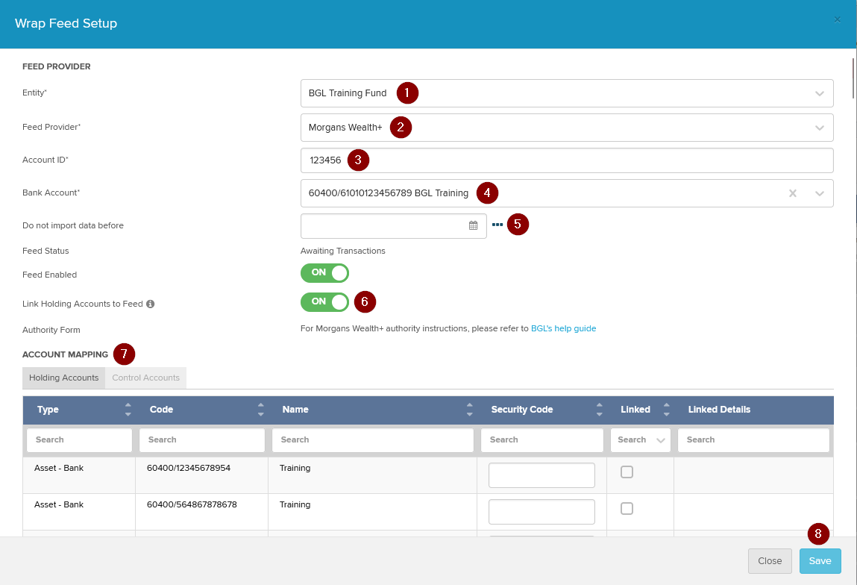The height and width of the screenshot is (585, 857).
Task: Click the Security Code search box
Action: (x=541, y=440)
